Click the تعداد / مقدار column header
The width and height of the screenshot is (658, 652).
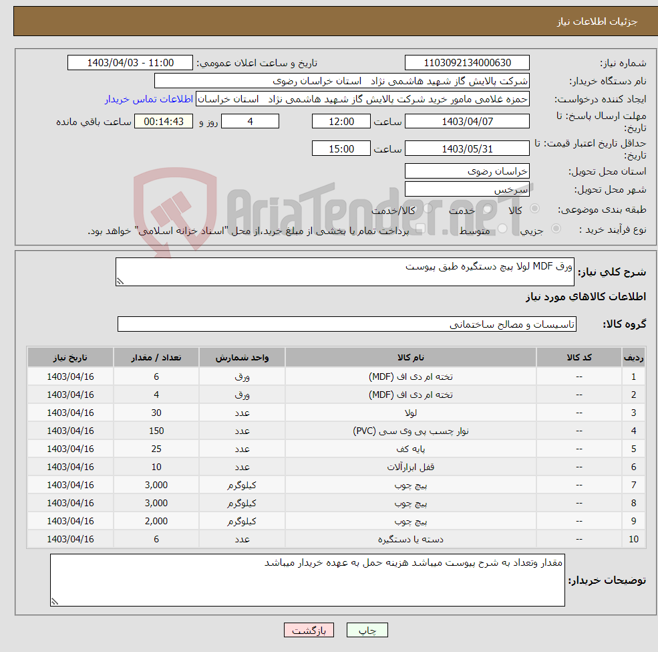[156, 357]
